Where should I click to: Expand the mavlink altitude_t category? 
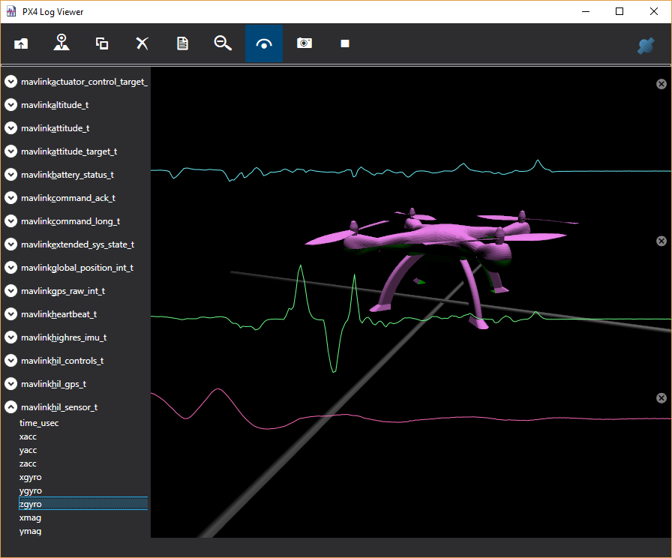pyautogui.click(x=11, y=105)
